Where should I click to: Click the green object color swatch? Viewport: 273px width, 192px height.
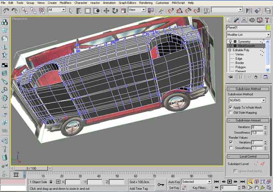[268, 28]
